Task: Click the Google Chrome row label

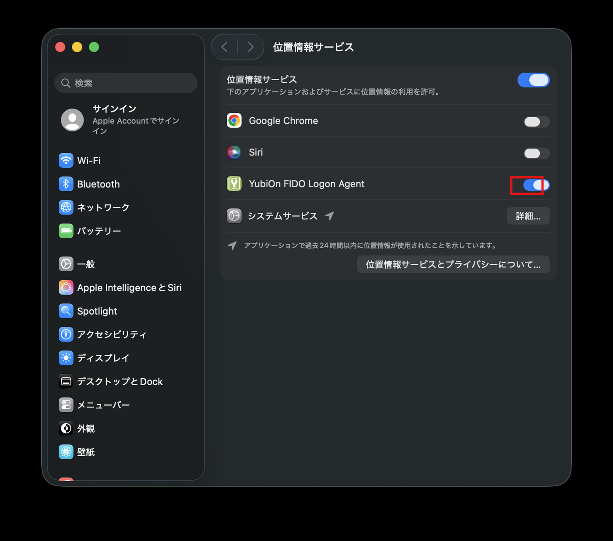Action: (x=283, y=121)
